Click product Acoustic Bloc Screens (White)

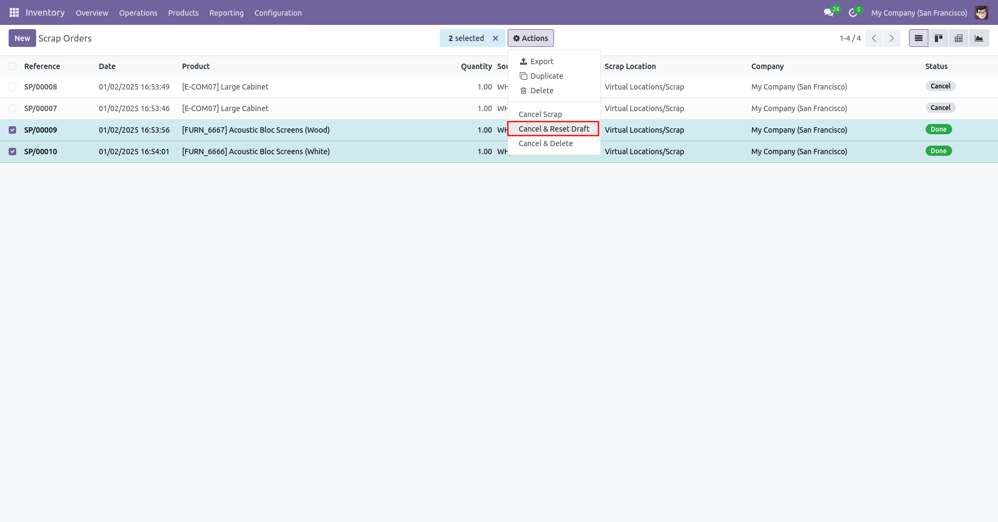pyautogui.click(x=256, y=152)
